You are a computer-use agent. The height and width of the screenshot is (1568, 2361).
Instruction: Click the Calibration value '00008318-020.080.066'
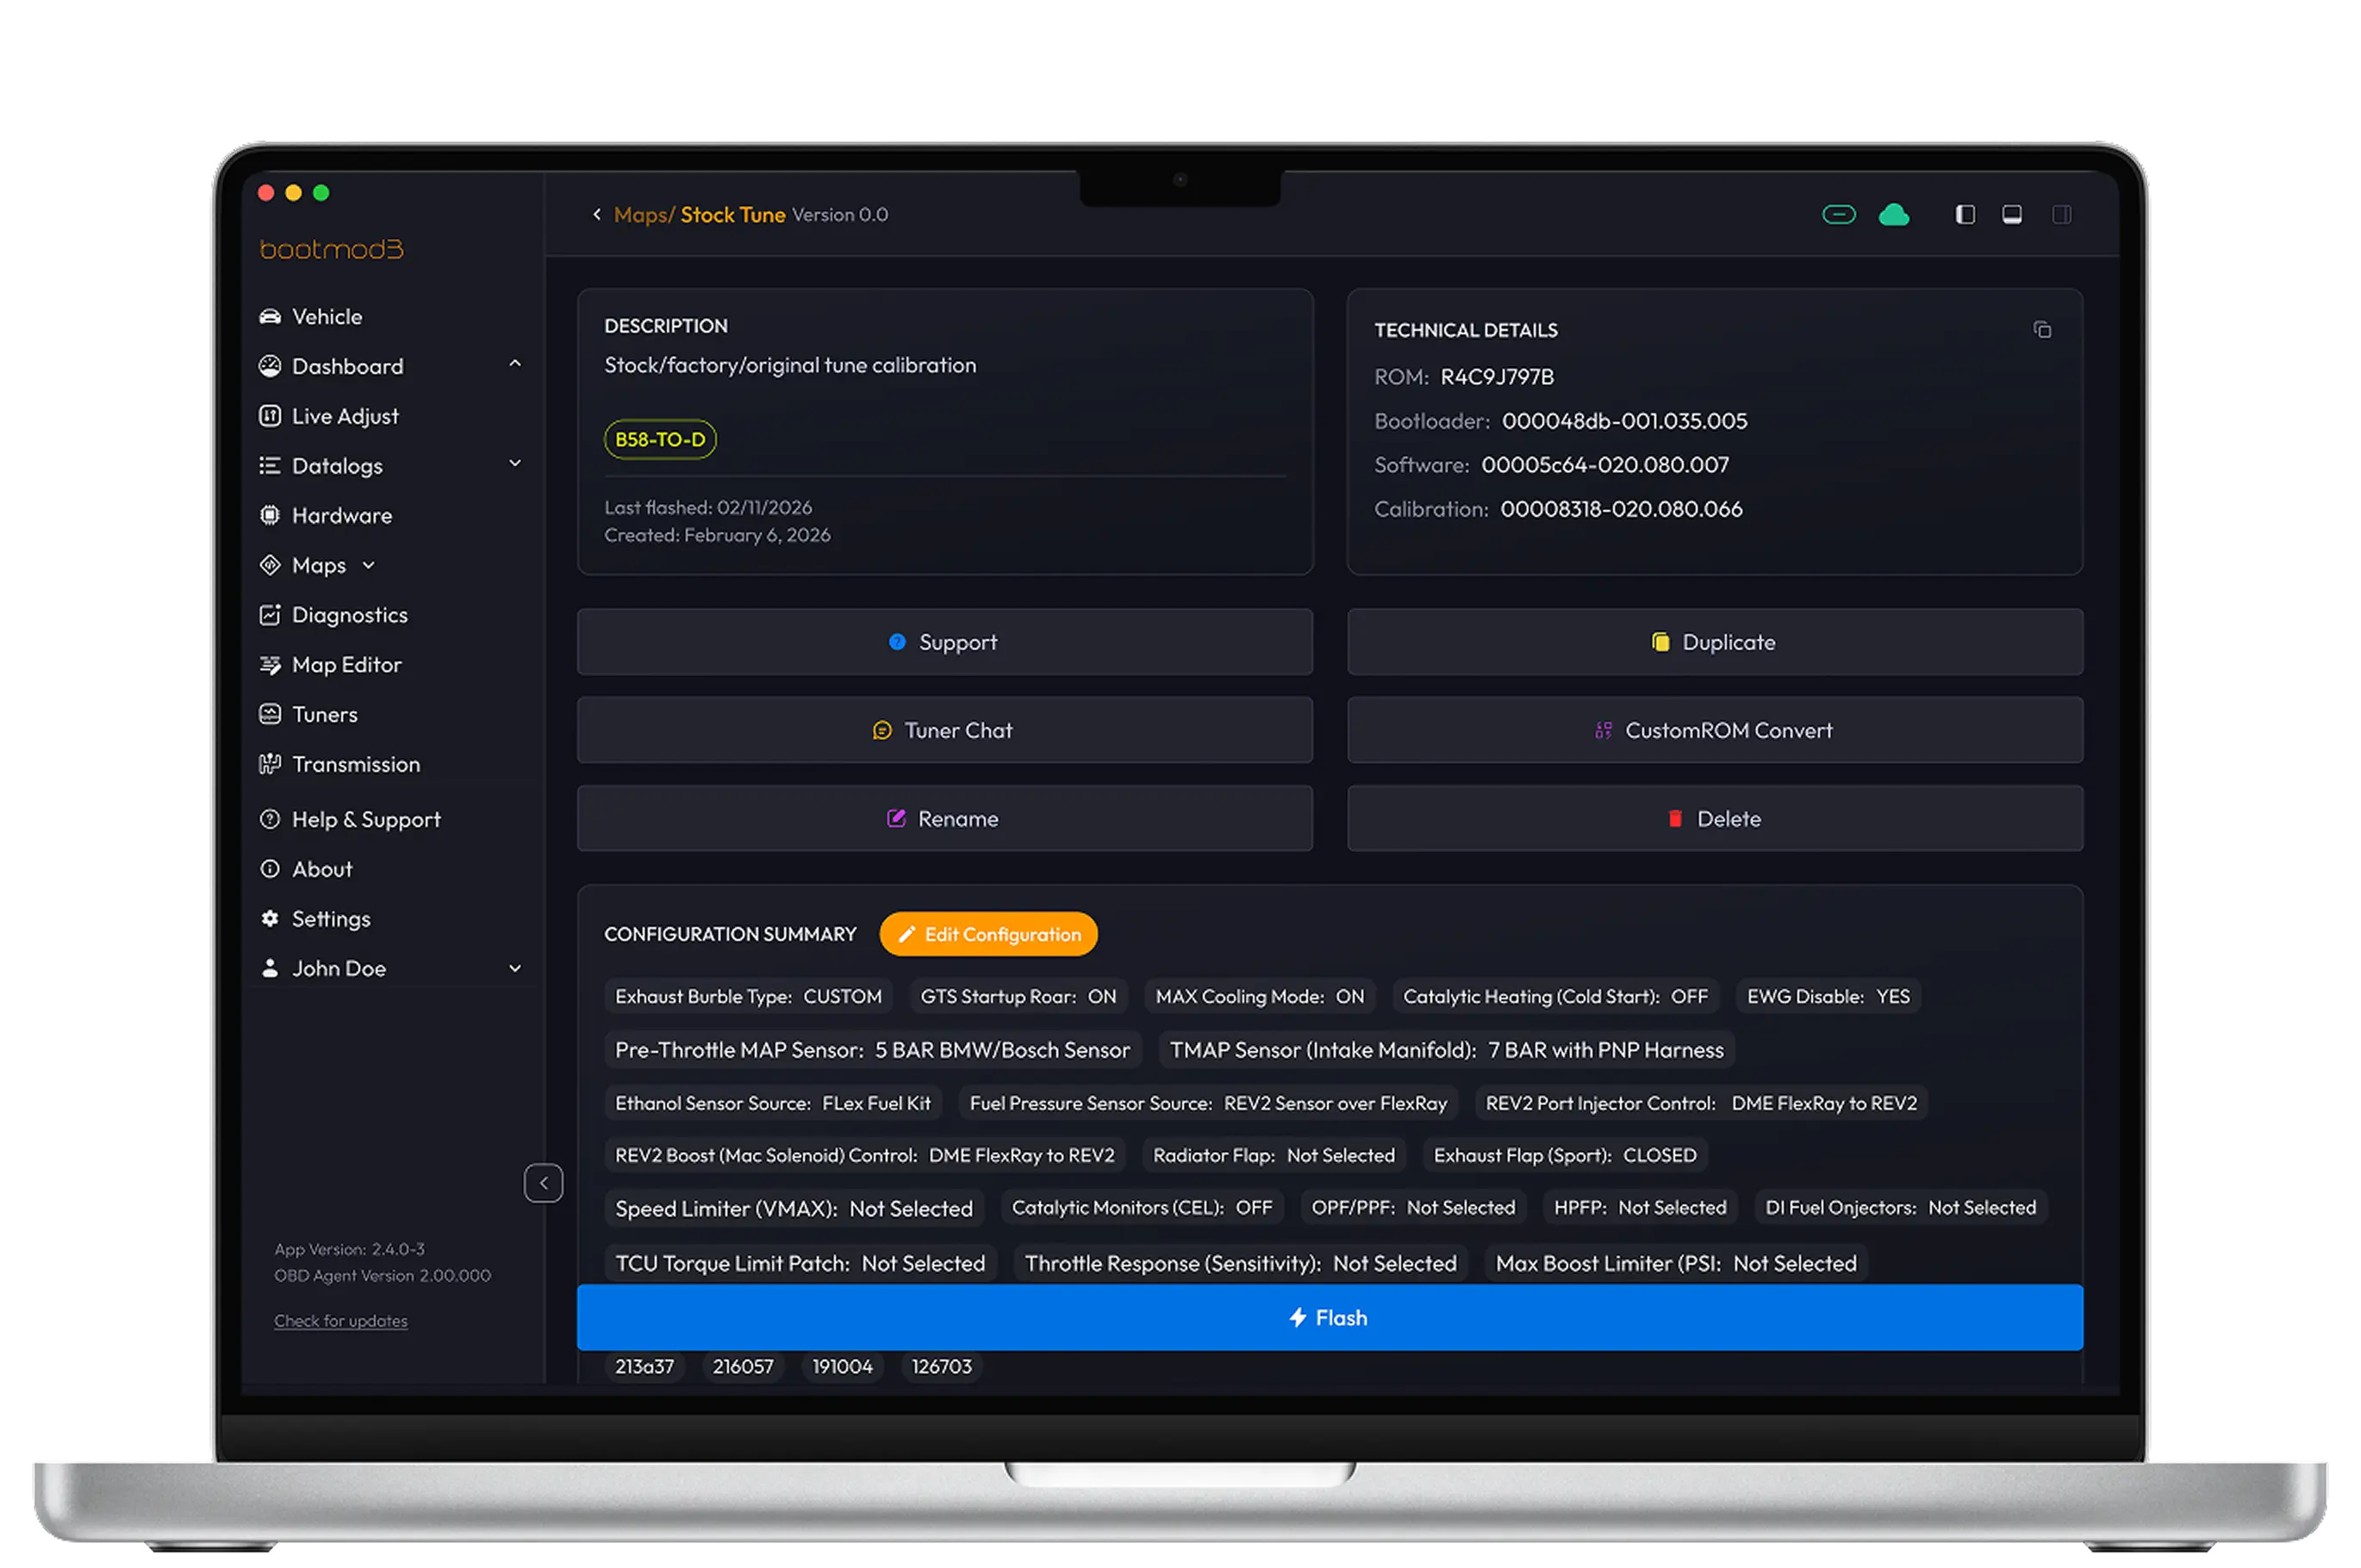(1621, 509)
